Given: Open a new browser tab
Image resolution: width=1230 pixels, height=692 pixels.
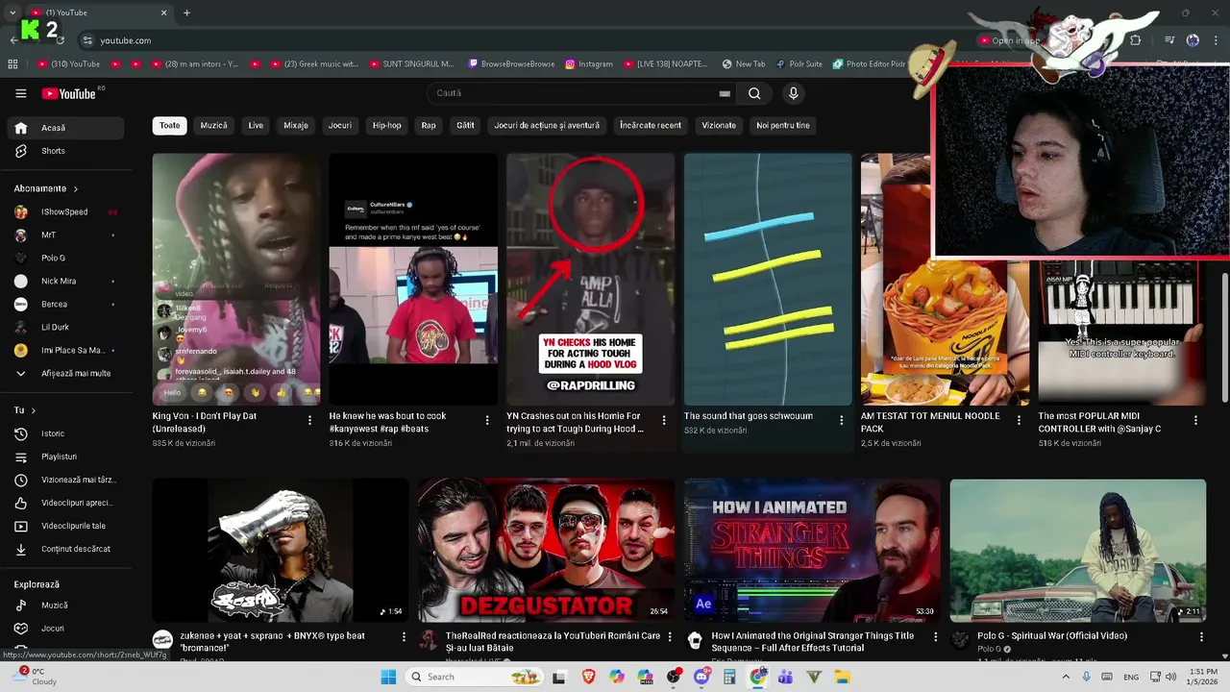Looking at the screenshot, I should click(x=186, y=12).
